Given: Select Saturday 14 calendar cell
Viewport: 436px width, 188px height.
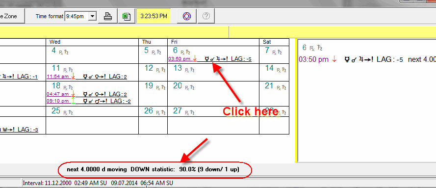Looking at the screenshot, I should pos(274,72).
